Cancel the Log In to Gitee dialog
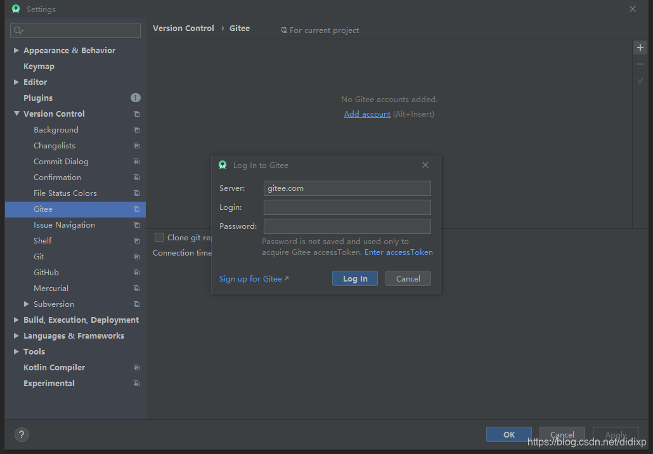The image size is (653, 454). tap(408, 278)
